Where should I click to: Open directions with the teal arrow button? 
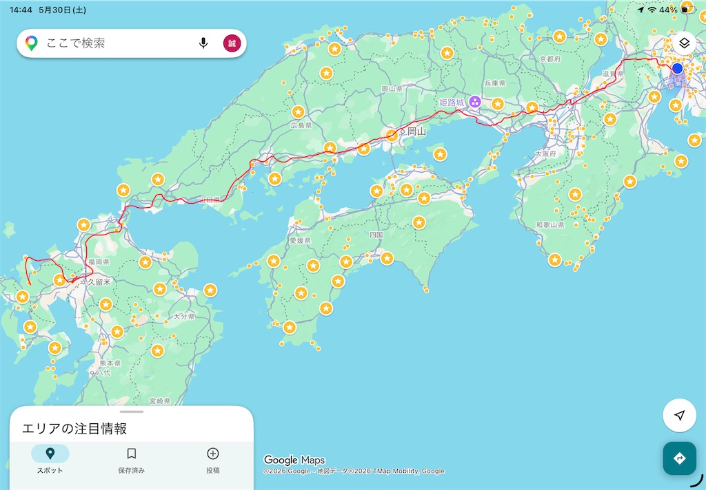679,458
